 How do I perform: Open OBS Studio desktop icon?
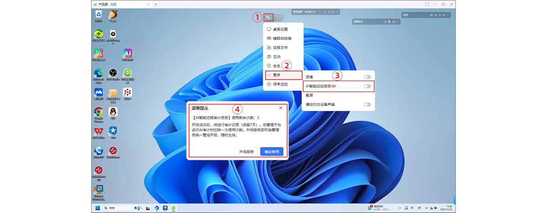pos(113,74)
